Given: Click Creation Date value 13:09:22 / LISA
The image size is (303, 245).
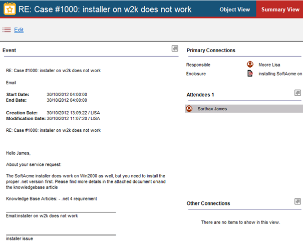Looking at the screenshot, I should coord(73,113).
